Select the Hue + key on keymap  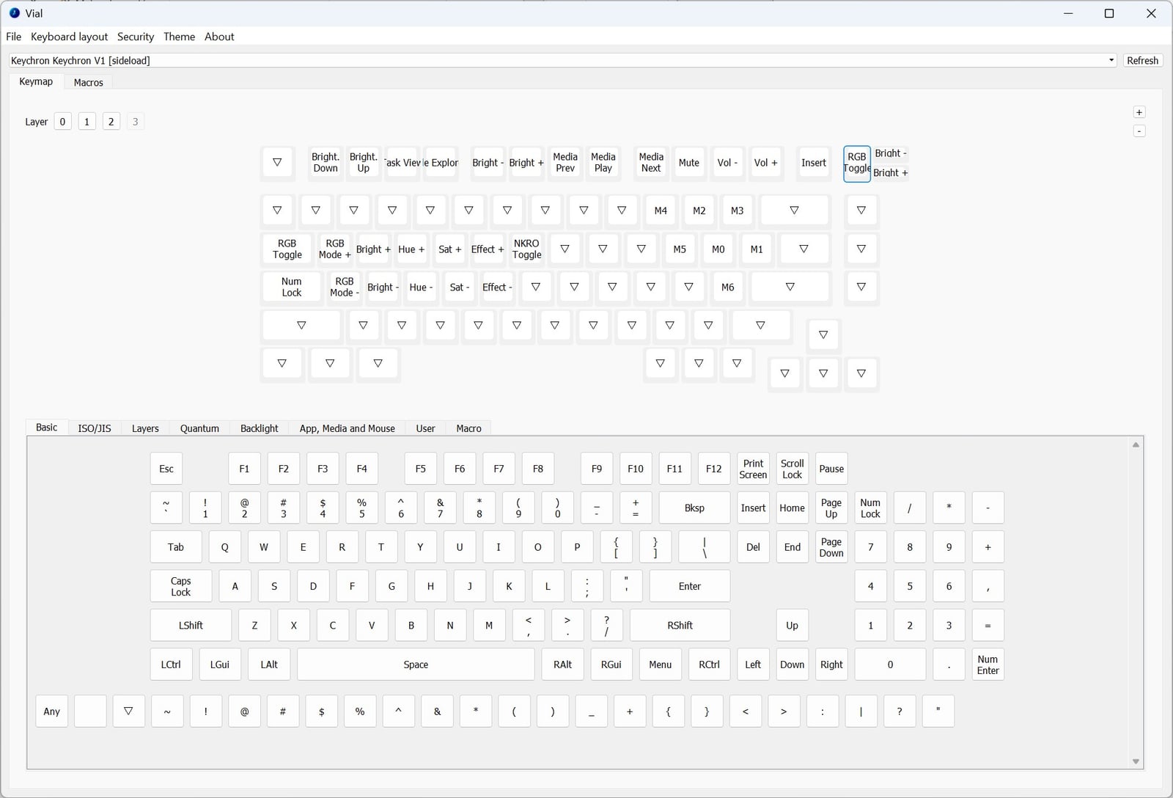[x=411, y=249]
